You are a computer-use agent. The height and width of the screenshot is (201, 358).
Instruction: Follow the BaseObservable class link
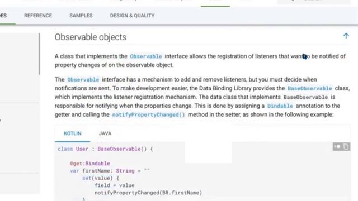(309, 88)
